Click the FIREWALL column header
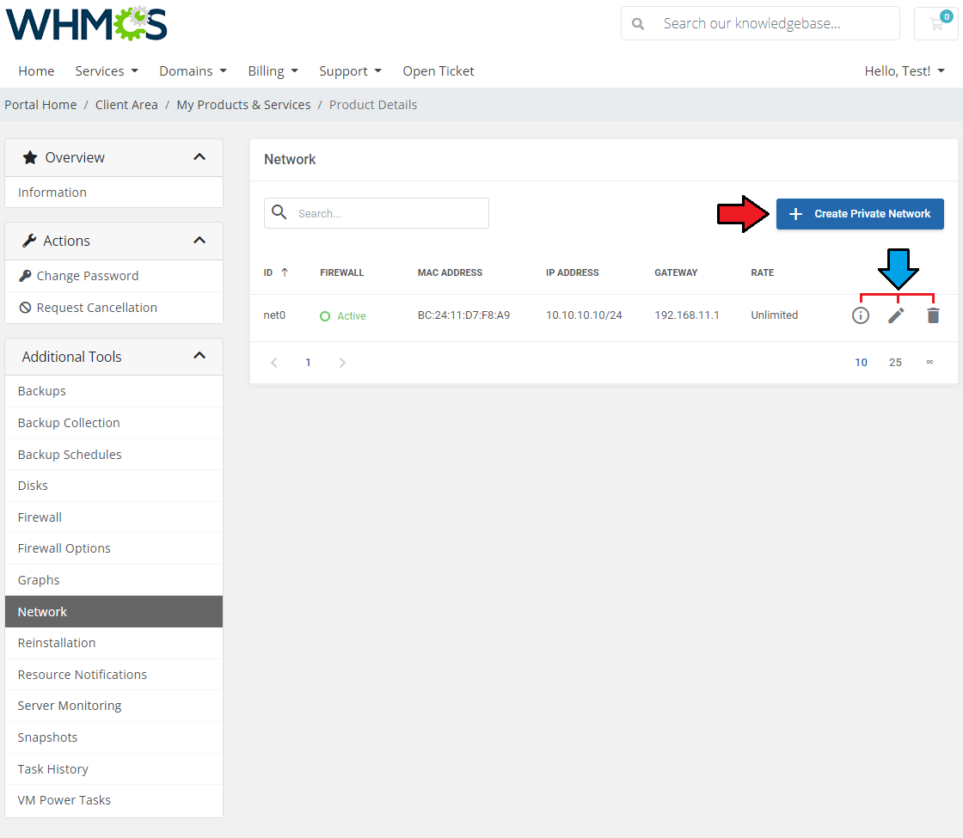Viewport: 963px width, 838px height. [x=342, y=272]
